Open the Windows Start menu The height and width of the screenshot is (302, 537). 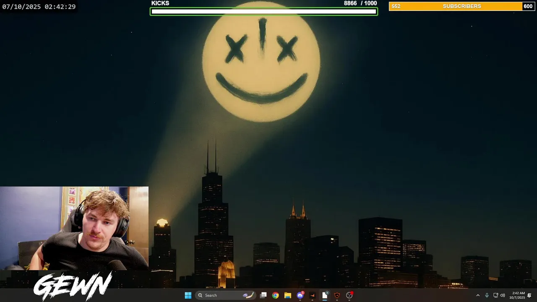(x=188, y=295)
